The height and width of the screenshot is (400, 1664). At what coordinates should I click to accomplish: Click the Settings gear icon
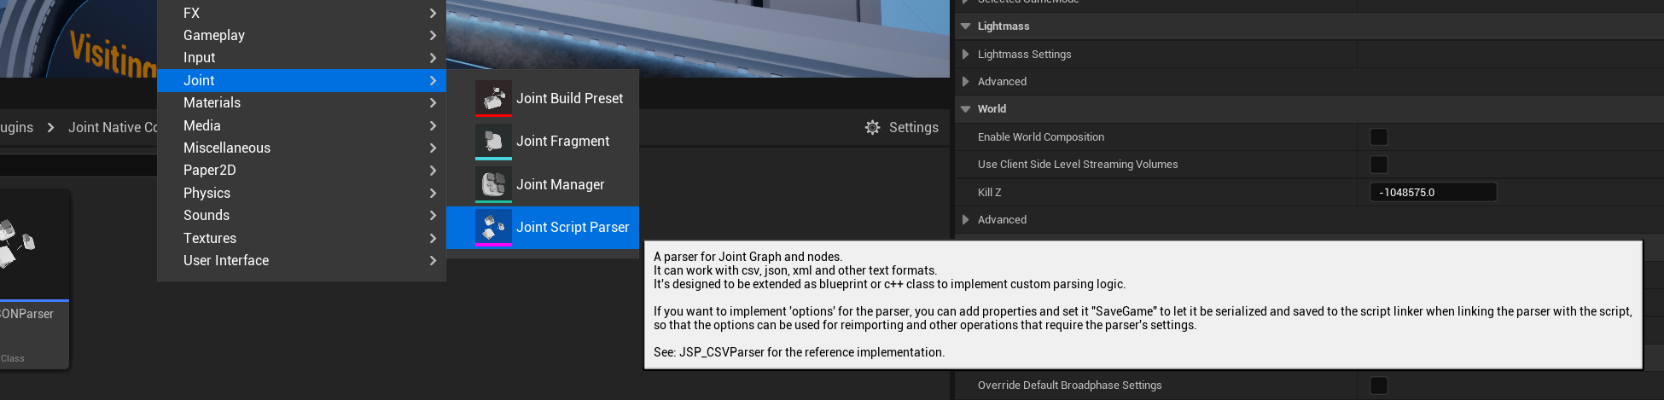click(872, 127)
